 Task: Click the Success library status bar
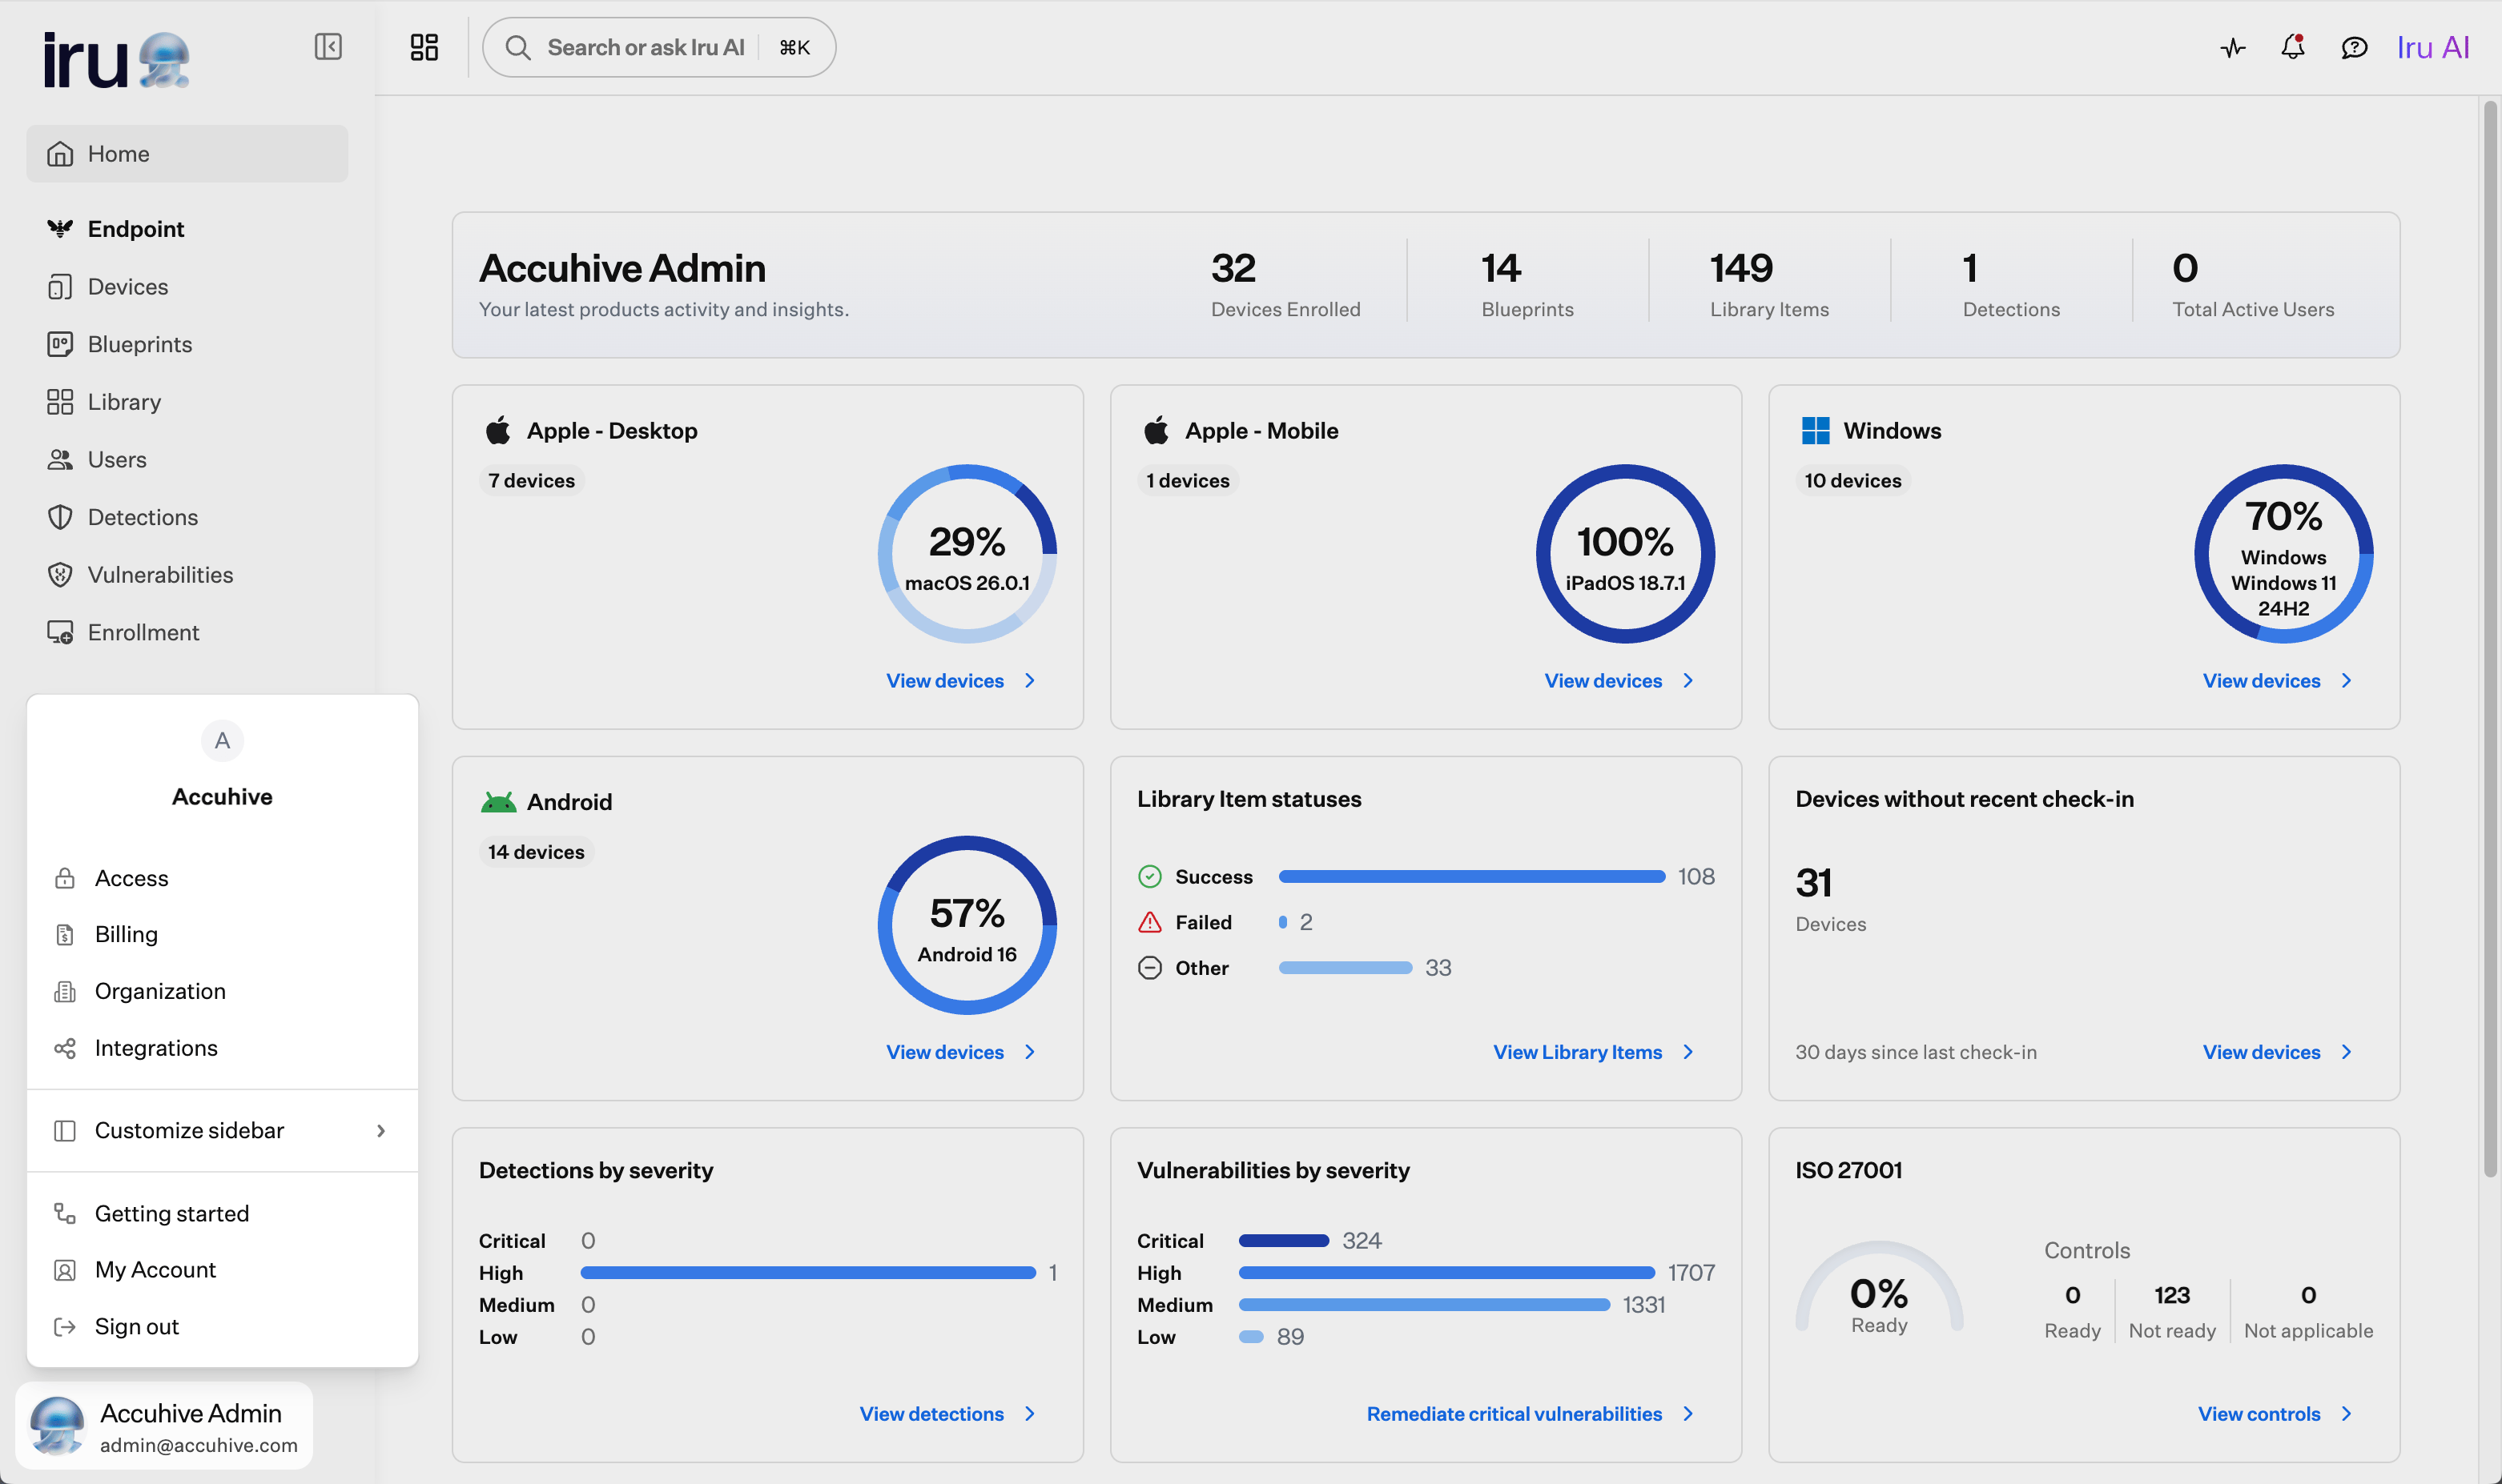point(1471,877)
